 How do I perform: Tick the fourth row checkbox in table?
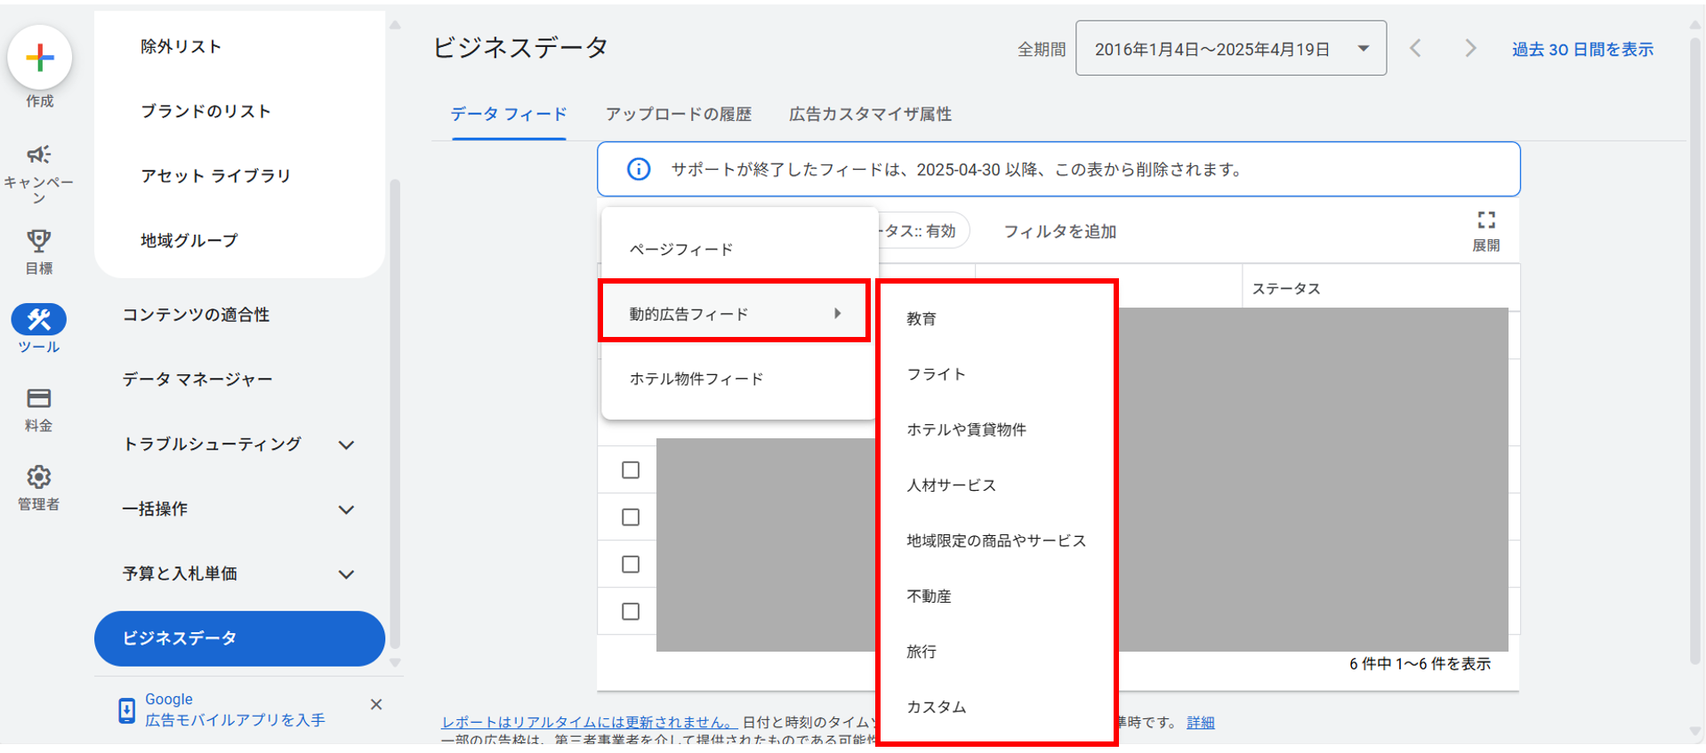[x=631, y=611]
